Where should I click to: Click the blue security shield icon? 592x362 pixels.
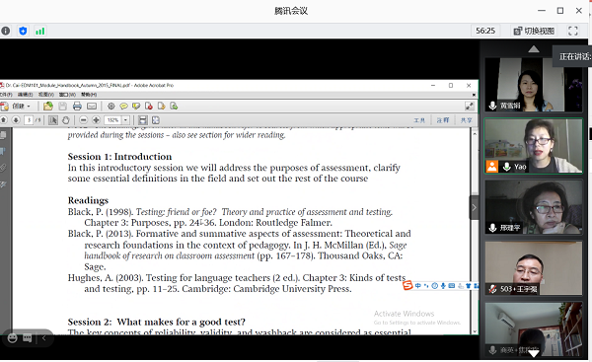click(23, 31)
